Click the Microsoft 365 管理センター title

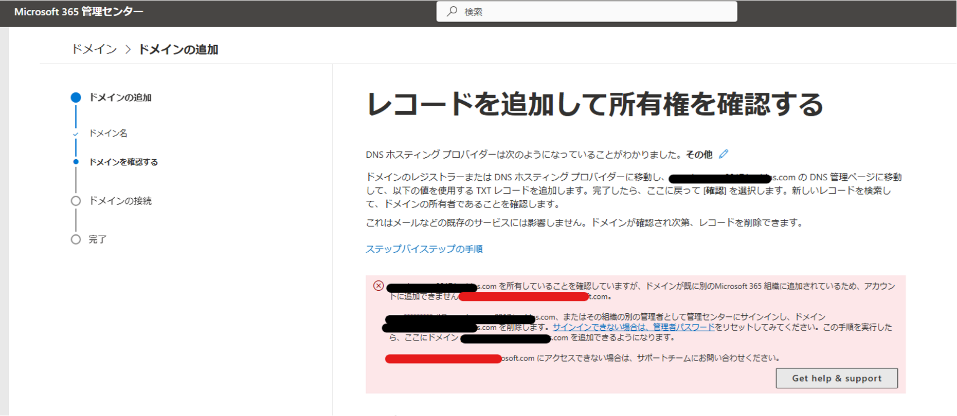point(79,12)
